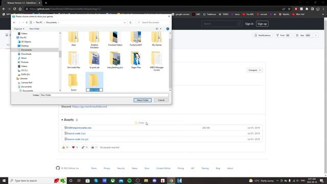Expand the address bar history dropdown
Screen dimensions: 327x184
[x=125, y=22]
